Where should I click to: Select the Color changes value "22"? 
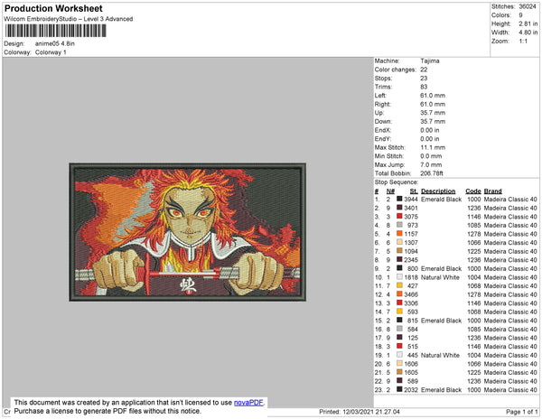click(424, 70)
